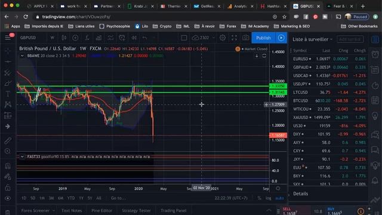The width and height of the screenshot is (382, 215).
Task: Click the Publish button
Action: (263, 38)
